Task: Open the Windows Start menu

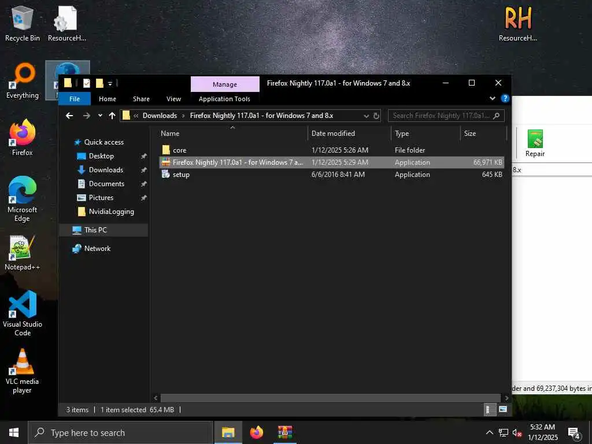Action: pos(14,432)
